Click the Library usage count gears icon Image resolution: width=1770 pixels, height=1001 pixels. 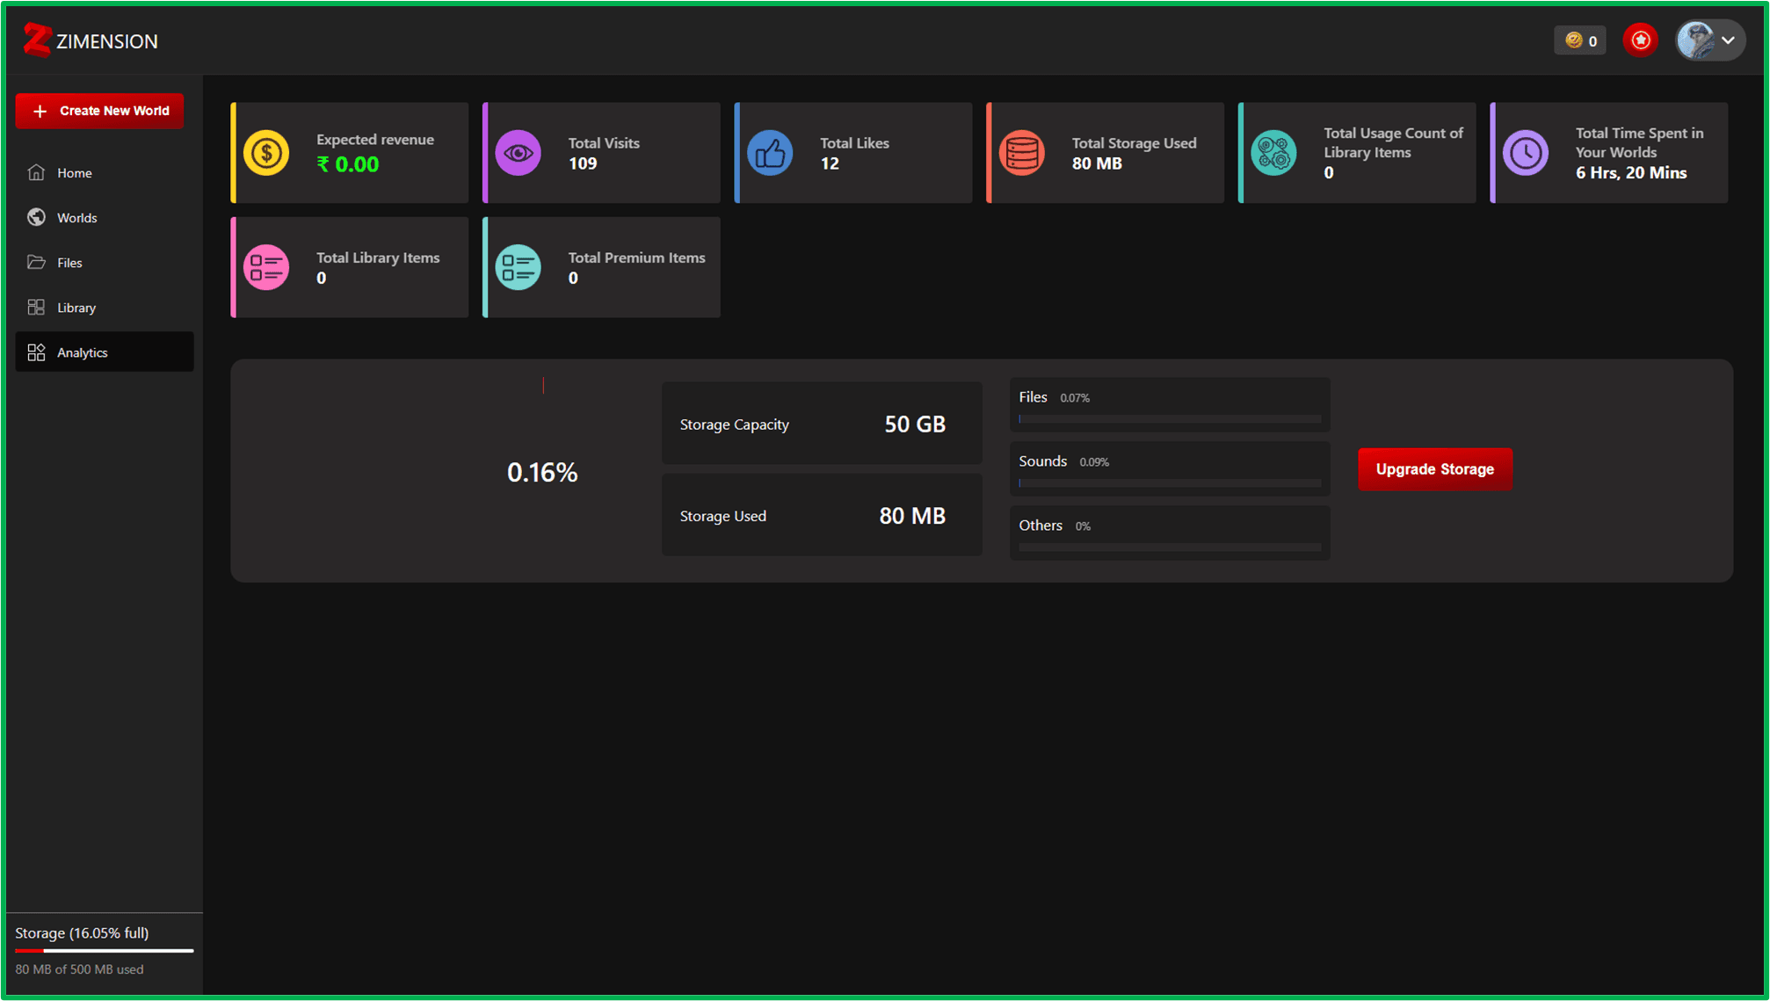pyautogui.click(x=1273, y=153)
